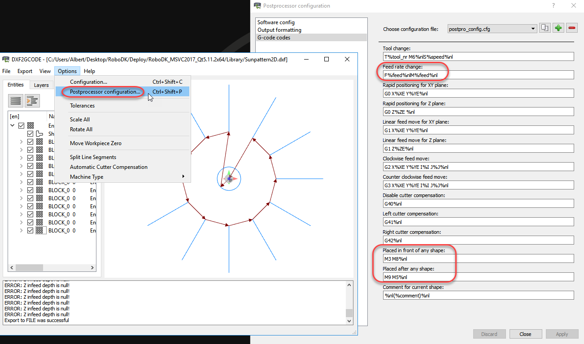This screenshot has height=344, width=584.
Task: Expand the first BLOCK entry in the tree
Action: tap(21, 142)
